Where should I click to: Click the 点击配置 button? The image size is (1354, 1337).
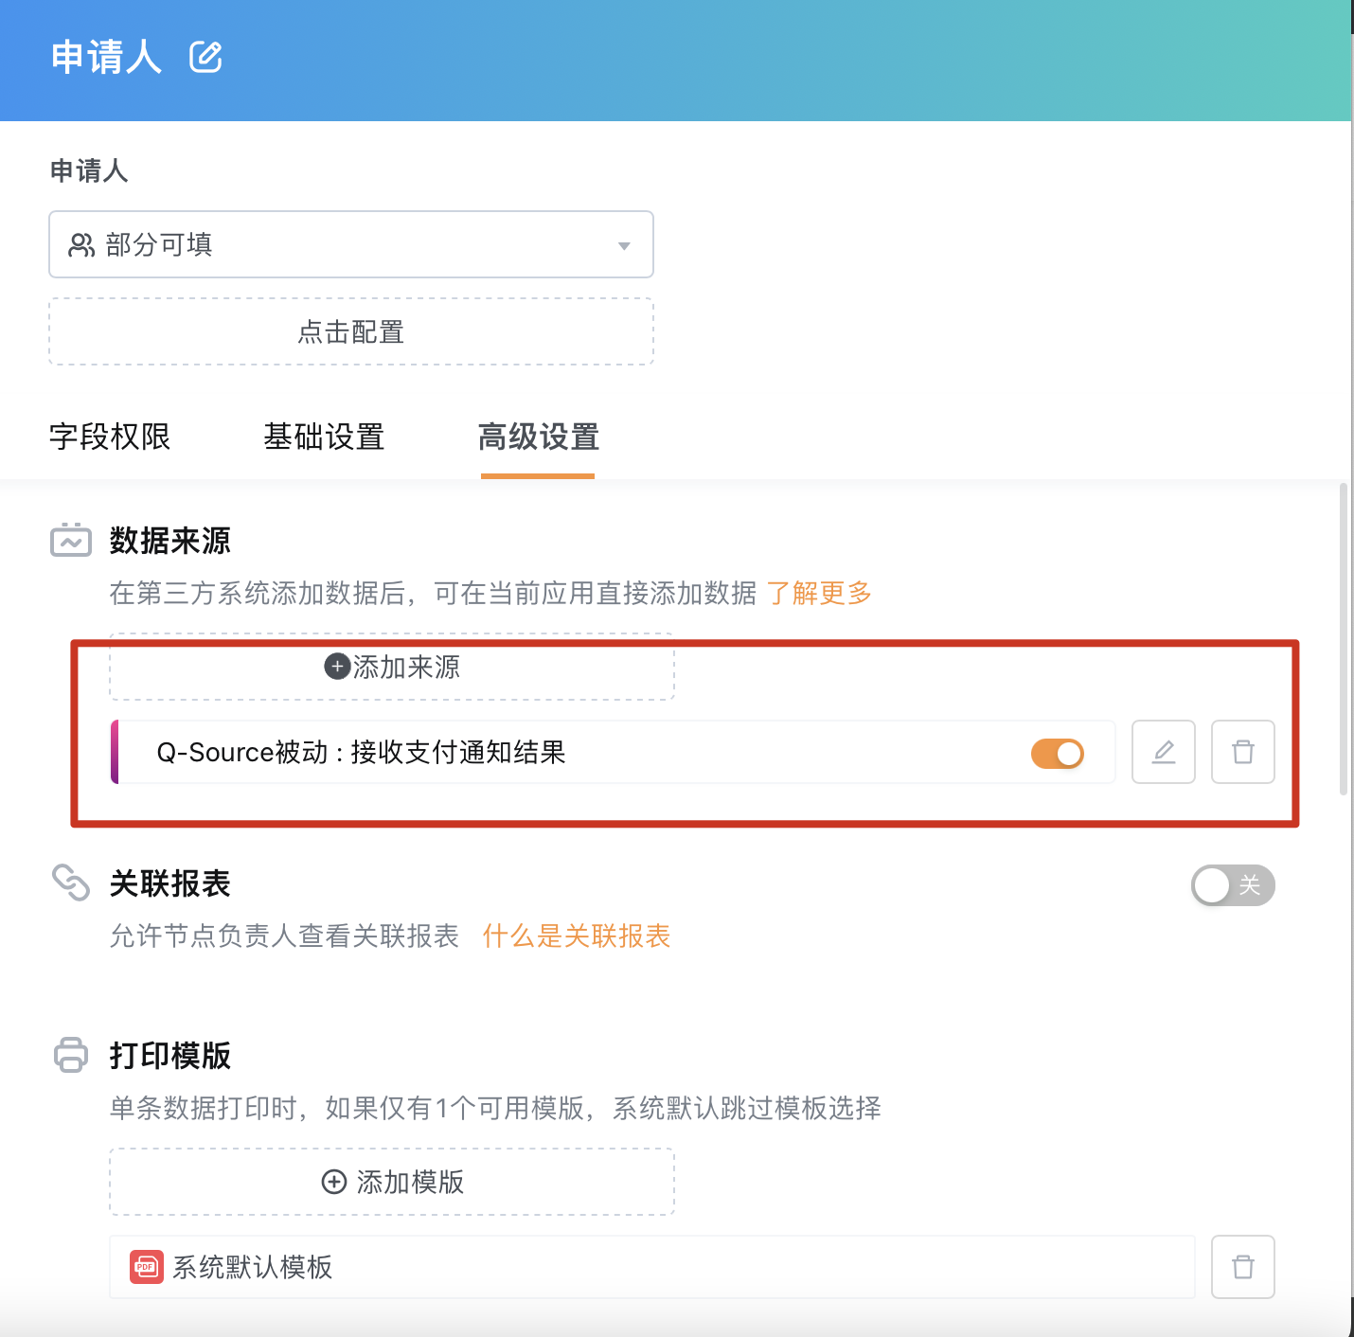point(351,331)
